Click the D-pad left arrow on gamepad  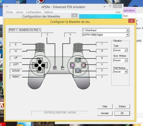coord(36,65)
